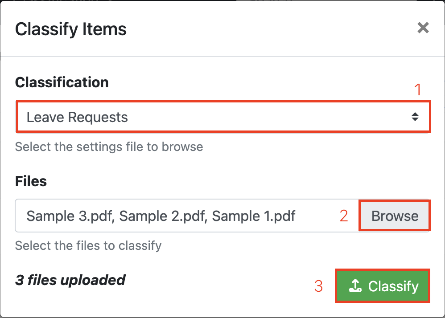Click the Classification field label
Viewport: 445px width, 318px height.
tap(62, 82)
